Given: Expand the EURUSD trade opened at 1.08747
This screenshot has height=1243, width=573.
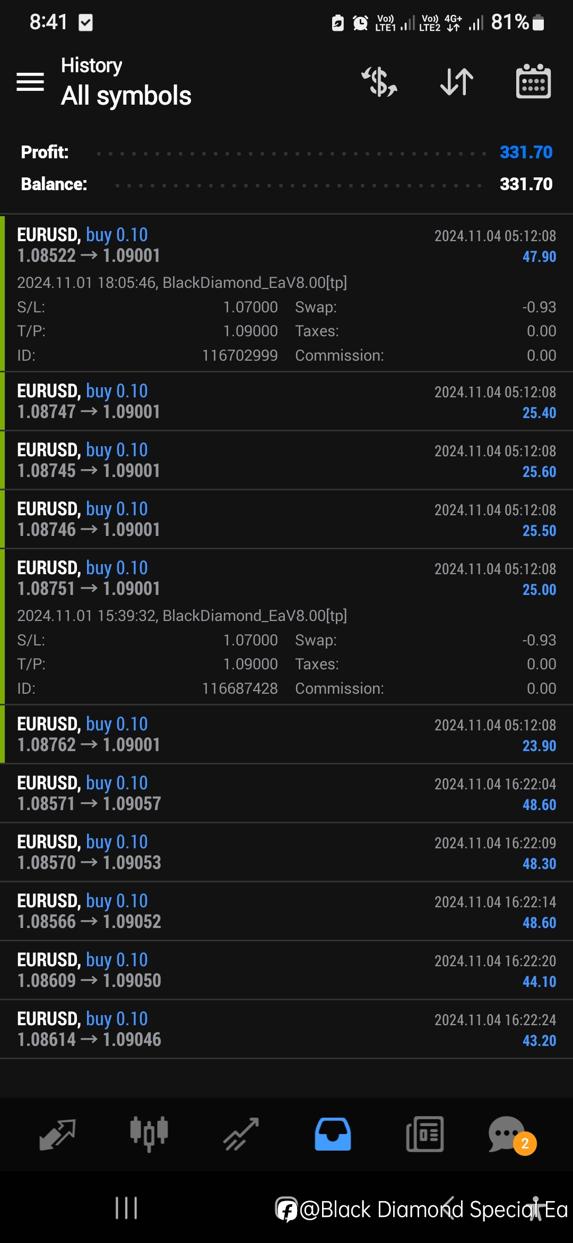Looking at the screenshot, I should [286, 402].
